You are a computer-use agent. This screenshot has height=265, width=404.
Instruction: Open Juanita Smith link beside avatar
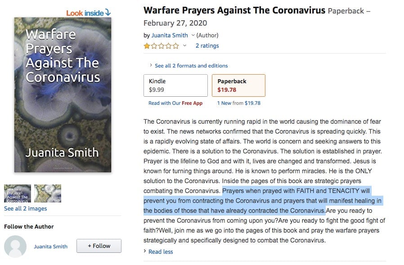tap(50, 247)
